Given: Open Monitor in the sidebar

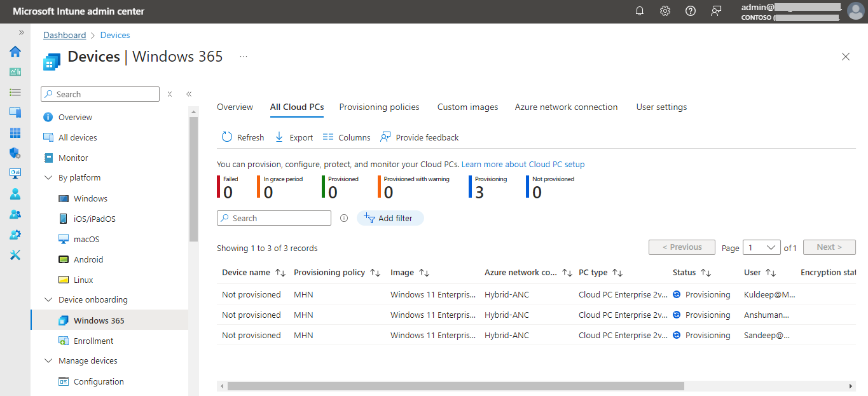Looking at the screenshot, I should pos(73,158).
